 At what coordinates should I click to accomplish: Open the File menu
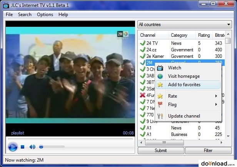(9, 15)
